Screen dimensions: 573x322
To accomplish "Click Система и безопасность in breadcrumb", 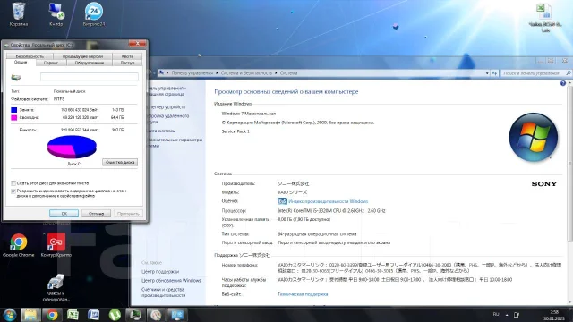I will coord(246,73).
